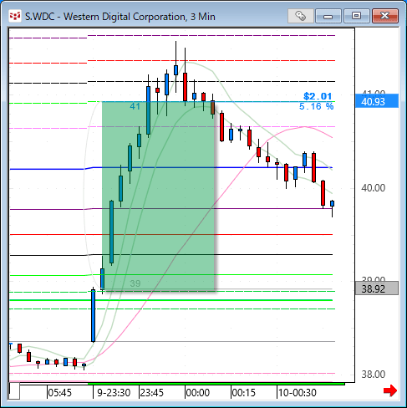Click the 5.16 % change label
The height and width of the screenshot is (408, 407).
coord(316,106)
